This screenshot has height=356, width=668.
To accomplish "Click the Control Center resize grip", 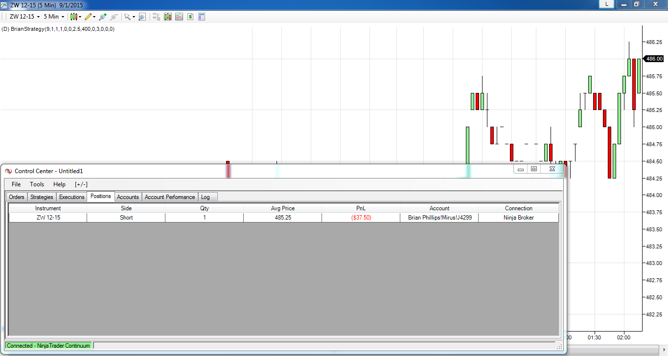I will [559, 346].
